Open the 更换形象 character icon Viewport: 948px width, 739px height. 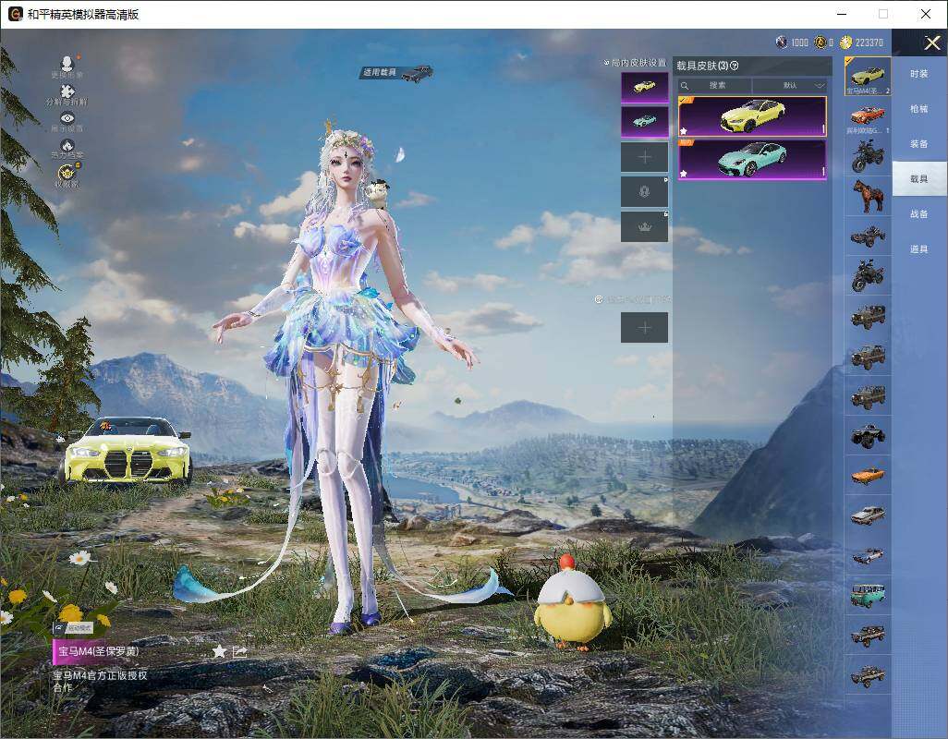pos(67,64)
